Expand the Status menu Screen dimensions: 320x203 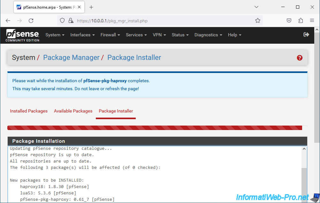[180, 35]
